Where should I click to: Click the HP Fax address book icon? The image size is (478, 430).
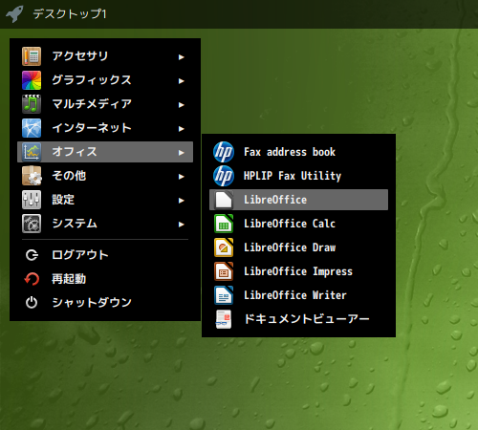pyautogui.click(x=224, y=152)
